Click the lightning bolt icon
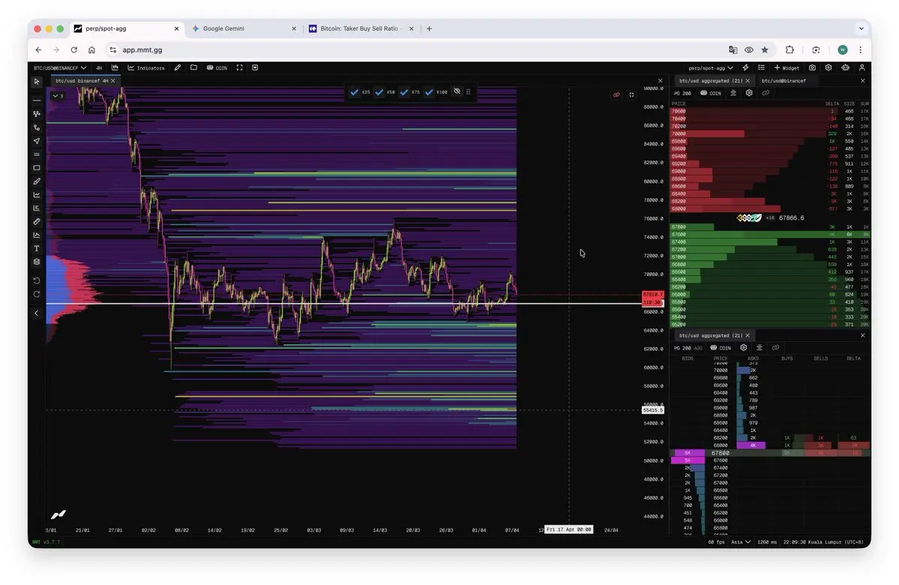Image resolution: width=899 pixels, height=585 pixels. 746,67
